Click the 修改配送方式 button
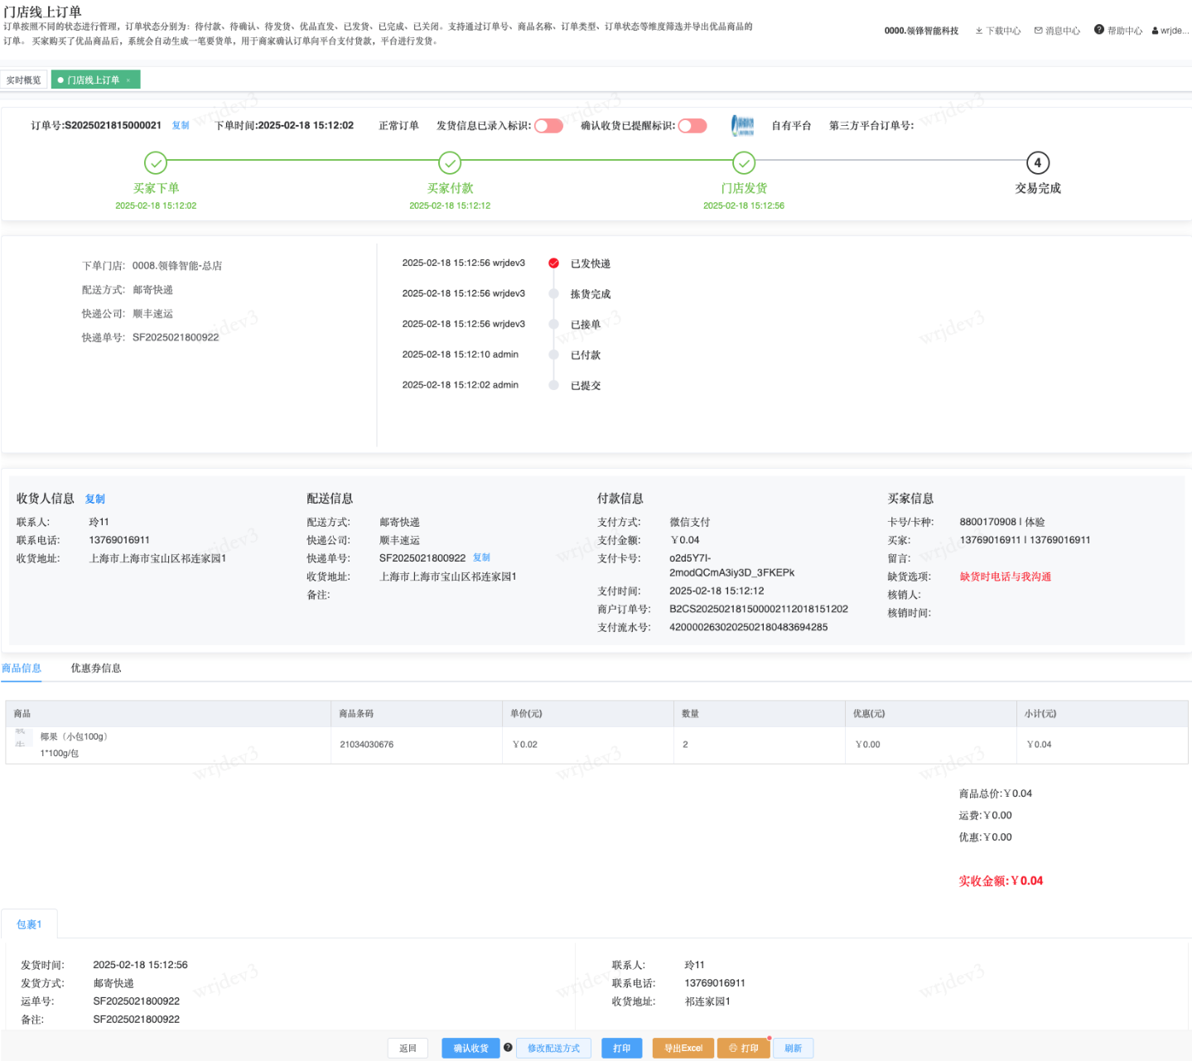The image size is (1192, 1061). click(x=553, y=1048)
